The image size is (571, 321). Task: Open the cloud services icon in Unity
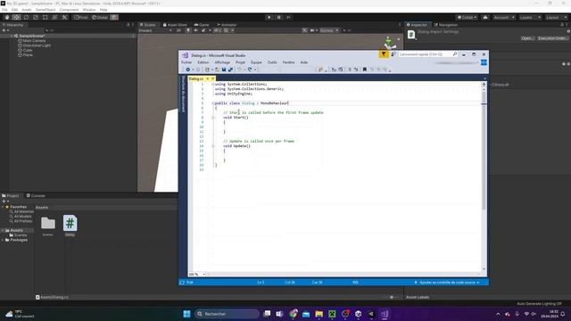(x=485, y=17)
